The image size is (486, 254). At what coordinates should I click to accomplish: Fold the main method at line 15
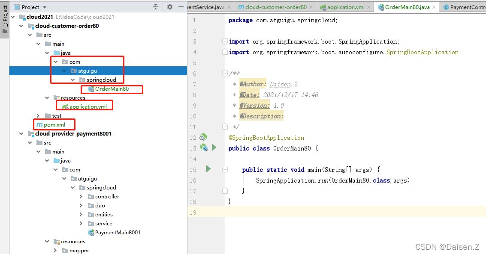(225, 170)
